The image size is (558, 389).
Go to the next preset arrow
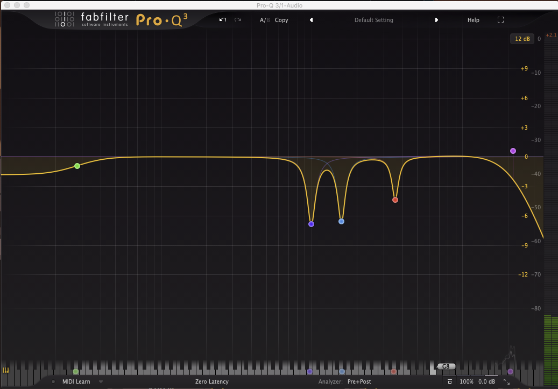436,20
